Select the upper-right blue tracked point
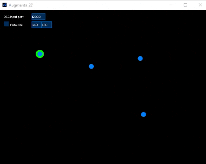Viewport: 206px width, 164px height. [140, 59]
